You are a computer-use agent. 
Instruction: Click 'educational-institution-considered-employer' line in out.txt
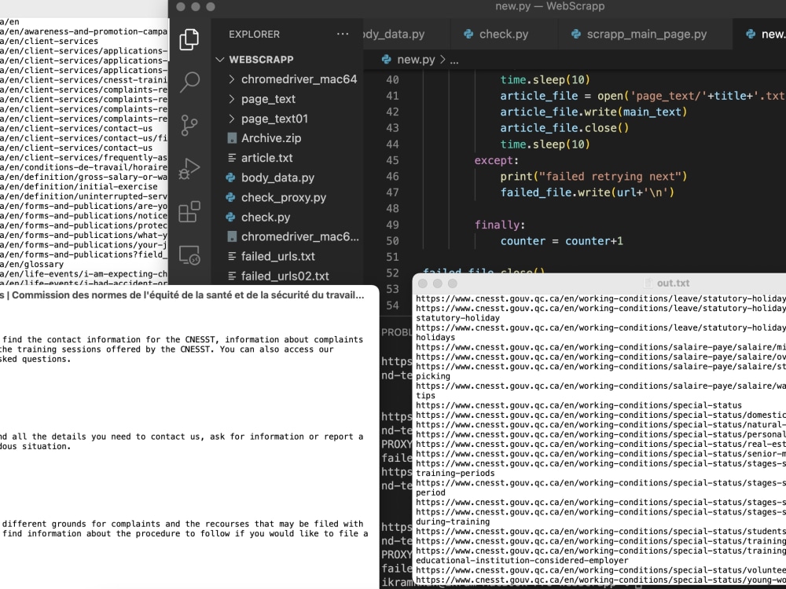point(522,561)
